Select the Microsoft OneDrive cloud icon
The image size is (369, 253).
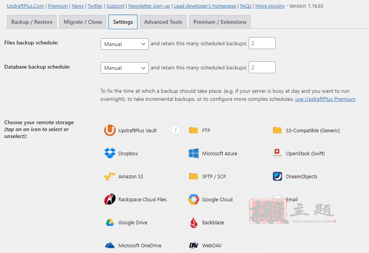pyautogui.click(x=110, y=245)
